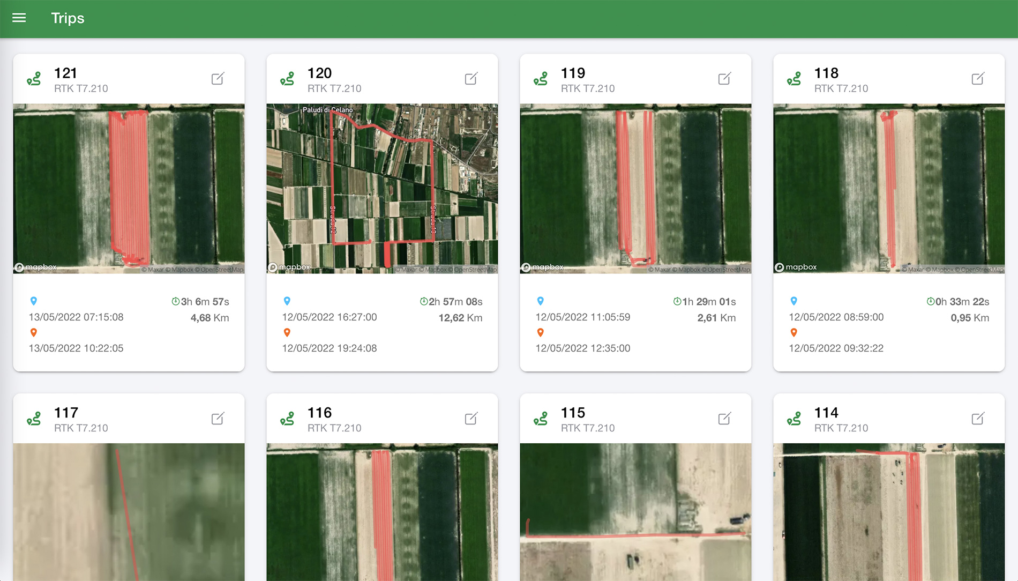Click the edit icon on trip 121

(218, 79)
